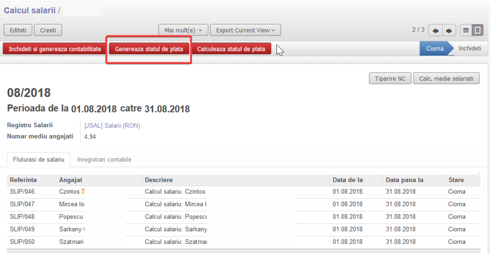Click the Creati button

click(48, 31)
